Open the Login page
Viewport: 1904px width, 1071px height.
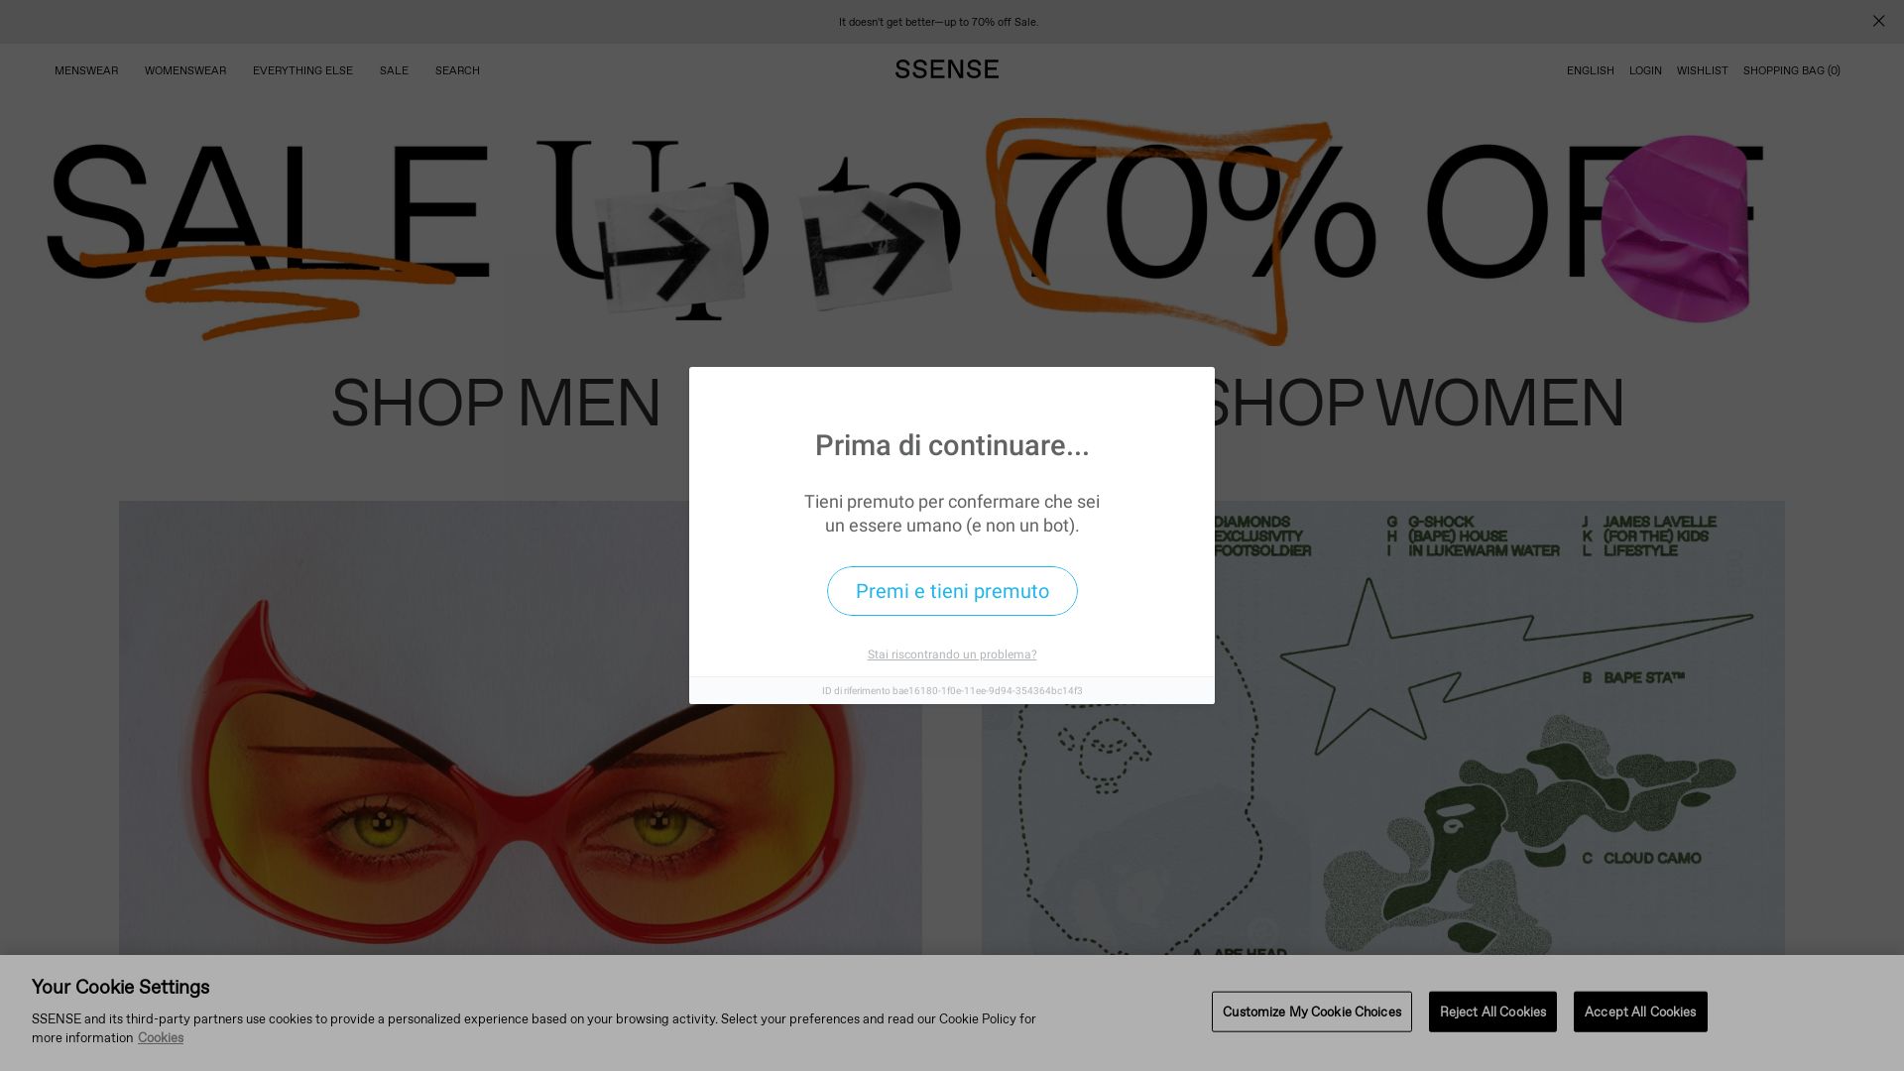[1645, 70]
